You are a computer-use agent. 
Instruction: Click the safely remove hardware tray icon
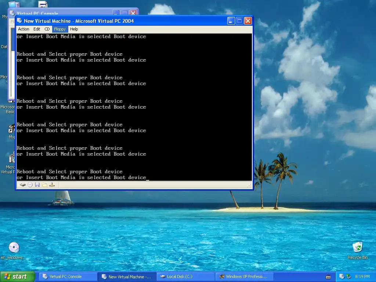tap(349, 276)
